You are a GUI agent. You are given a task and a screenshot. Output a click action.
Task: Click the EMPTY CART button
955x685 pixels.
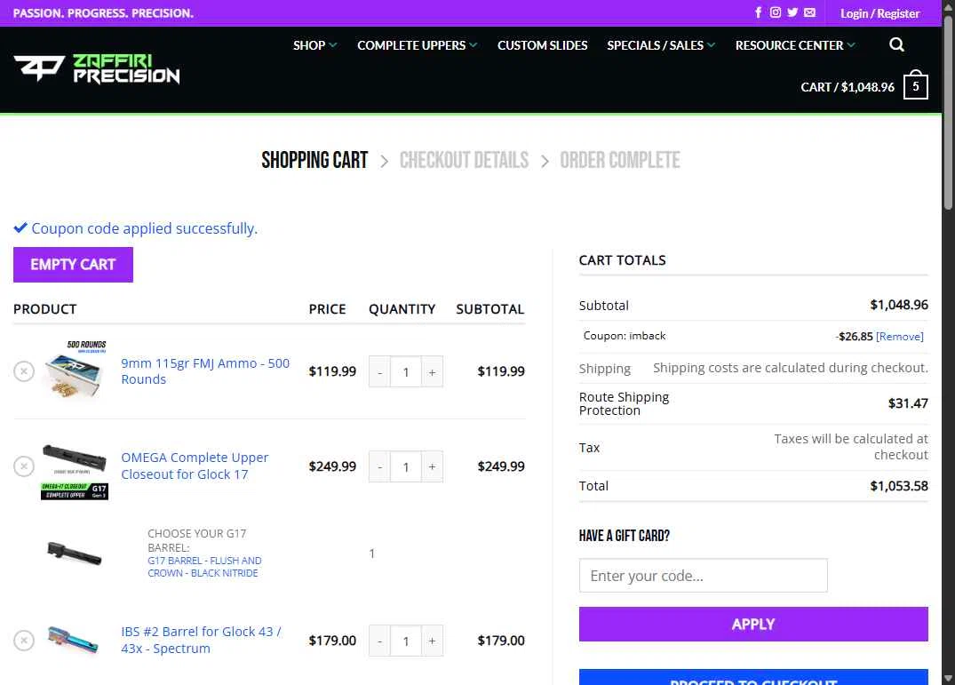[73, 265]
